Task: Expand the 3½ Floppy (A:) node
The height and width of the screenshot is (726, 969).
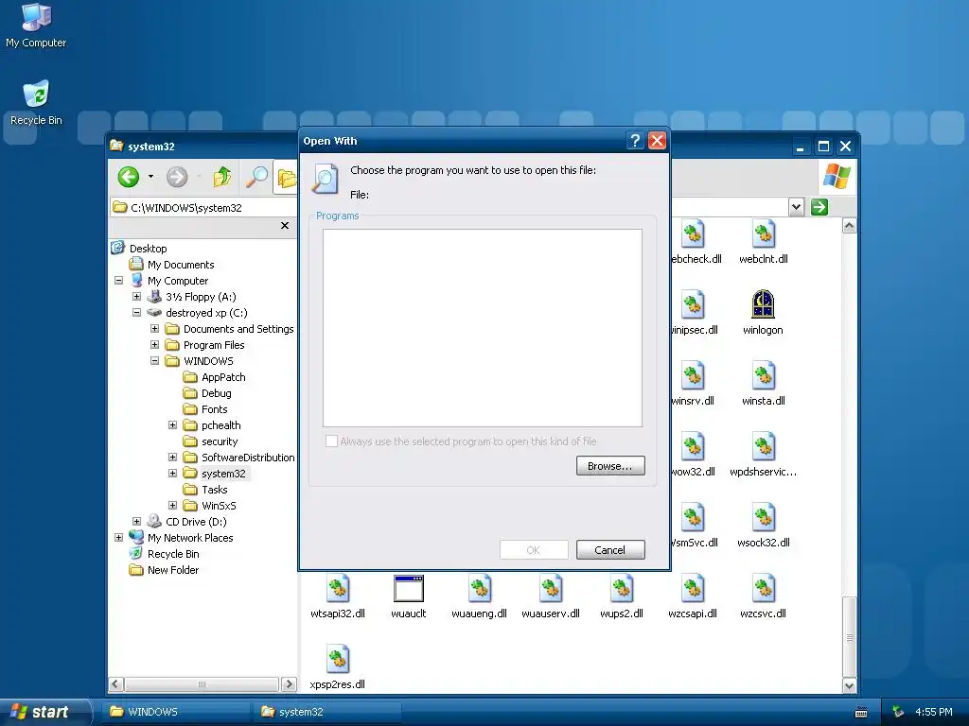Action: tap(136, 296)
